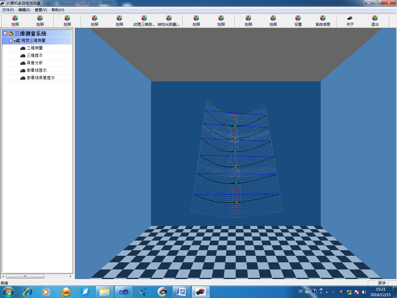Screen dimensions: 397x298
Task: Click the sidebar scrollbar right arrow
Action: point(70,276)
